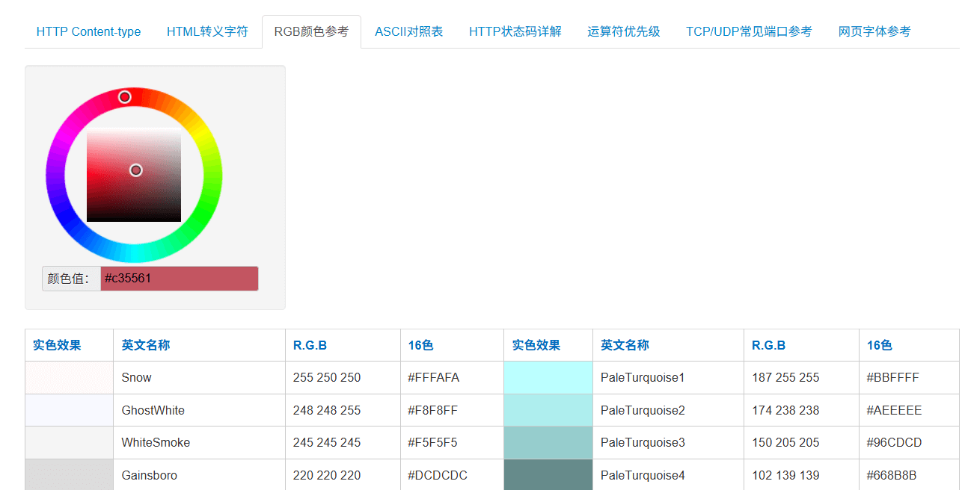Click the PaleTurquoise3 color swatch
Screen dimensions: 962x490
coord(548,442)
